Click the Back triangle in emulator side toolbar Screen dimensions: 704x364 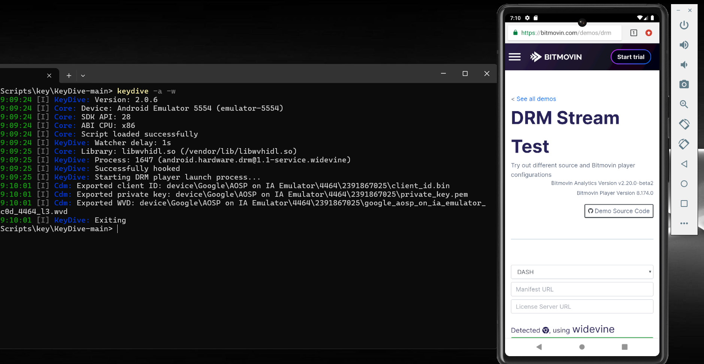tap(684, 164)
